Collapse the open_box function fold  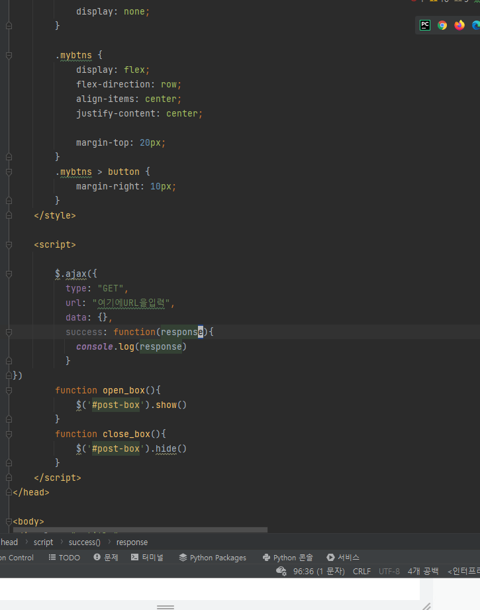(9, 390)
